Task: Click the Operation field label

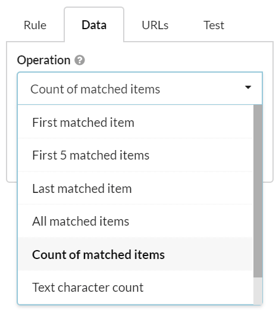Action: click(44, 60)
